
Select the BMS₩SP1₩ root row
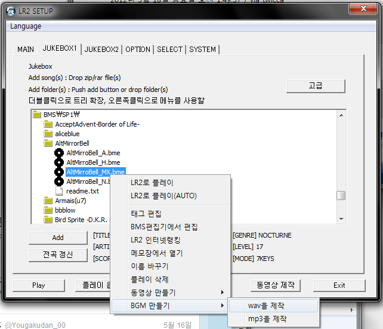[x=61, y=115]
